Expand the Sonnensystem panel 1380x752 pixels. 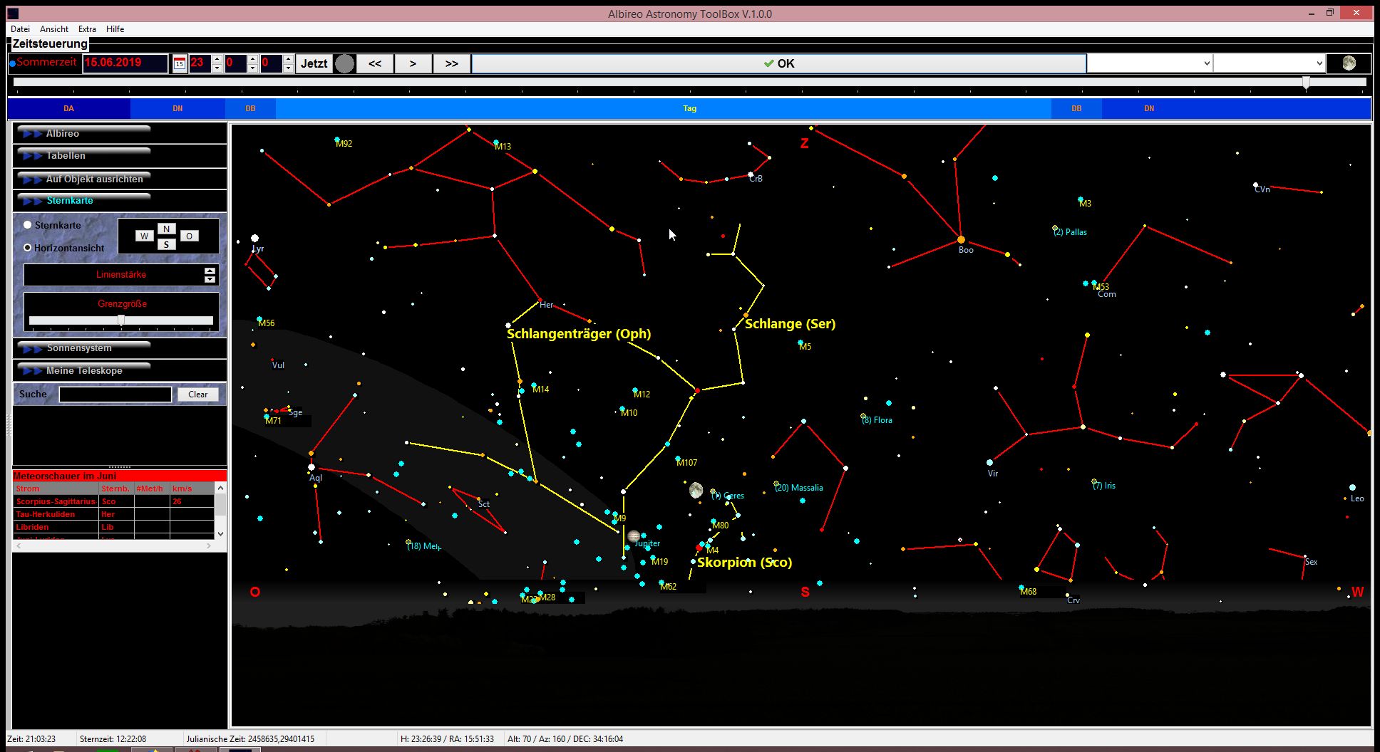tap(79, 348)
